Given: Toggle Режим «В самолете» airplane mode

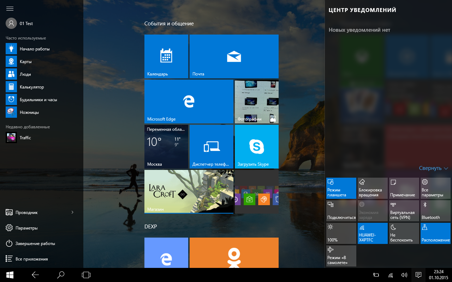Looking at the screenshot, I should 341,256.
